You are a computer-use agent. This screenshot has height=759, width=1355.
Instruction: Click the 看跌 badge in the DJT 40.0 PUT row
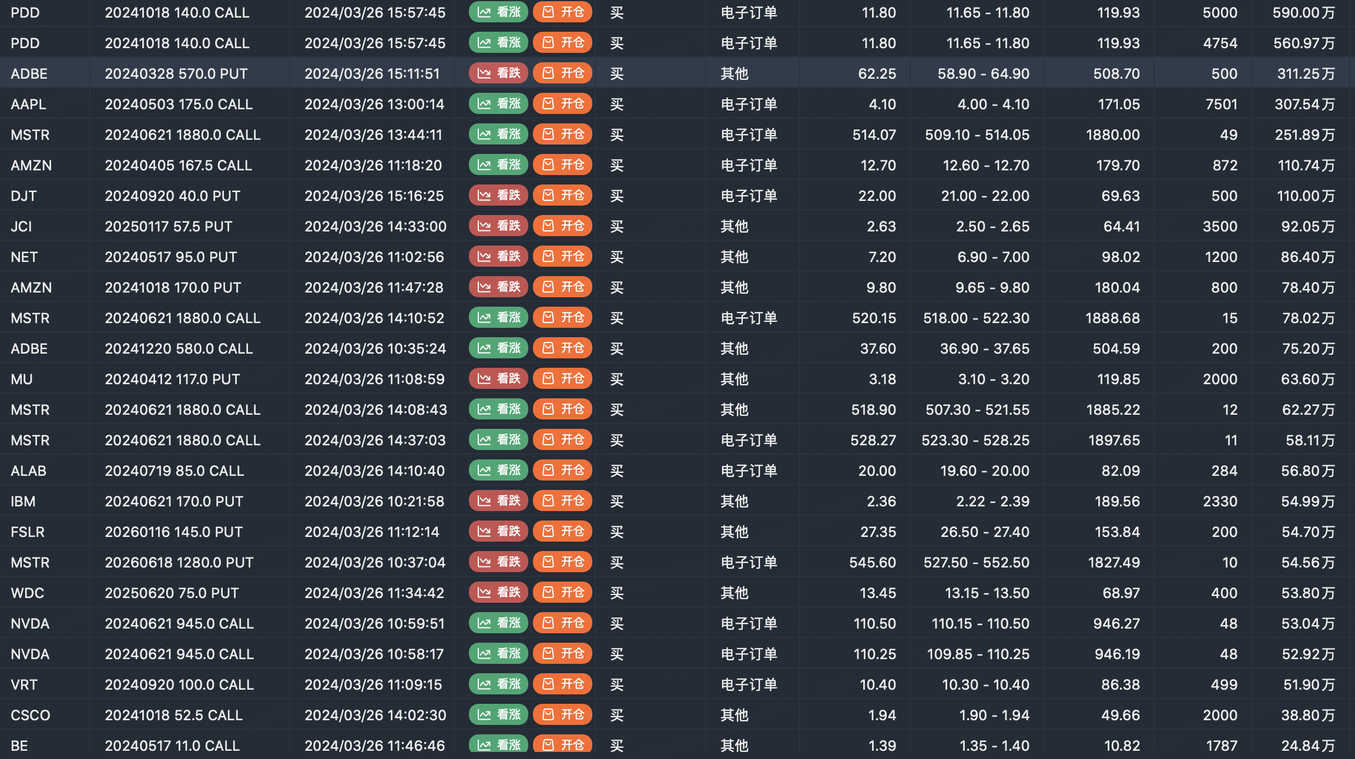pos(498,196)
